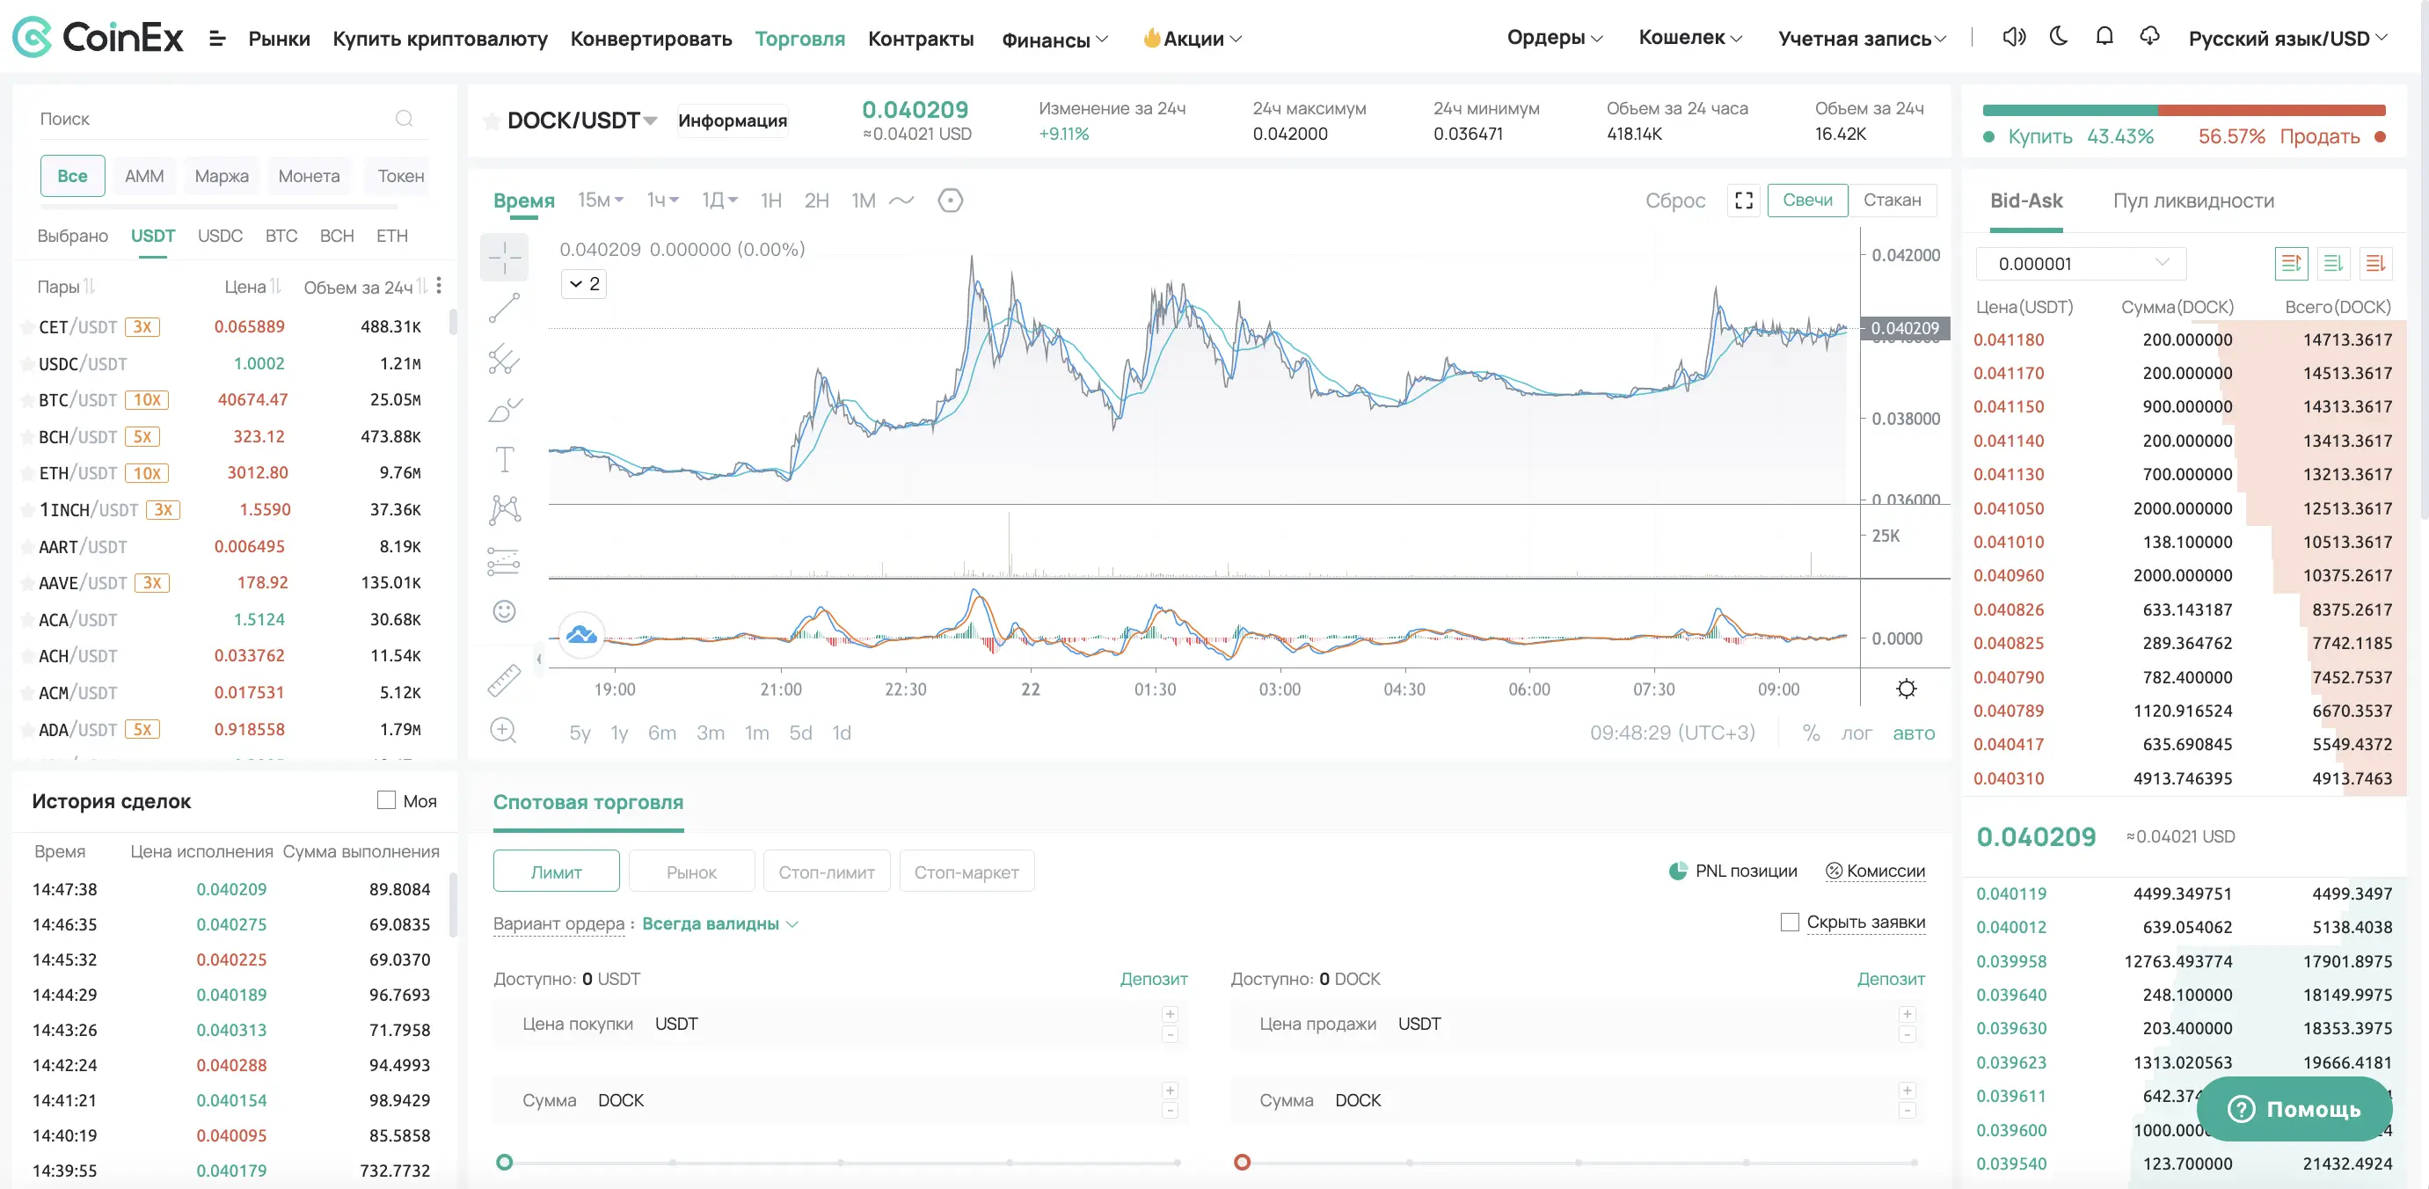The height and width of the screenshot is (1189, 2429).
Task: Select the Стоп-лимит order tab
Action: (x=826, y=872)
